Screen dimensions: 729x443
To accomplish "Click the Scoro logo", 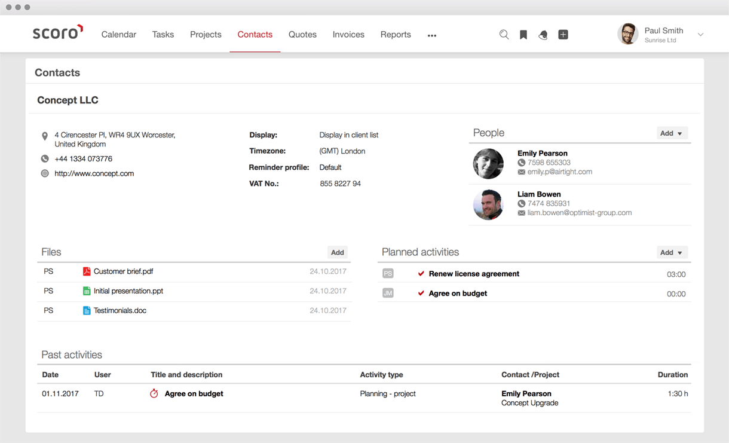I will click(x=58, y=33).
